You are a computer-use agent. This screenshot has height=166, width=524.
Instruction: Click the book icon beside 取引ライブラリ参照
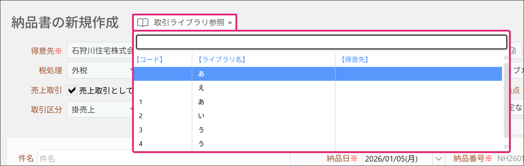(143, 23)
